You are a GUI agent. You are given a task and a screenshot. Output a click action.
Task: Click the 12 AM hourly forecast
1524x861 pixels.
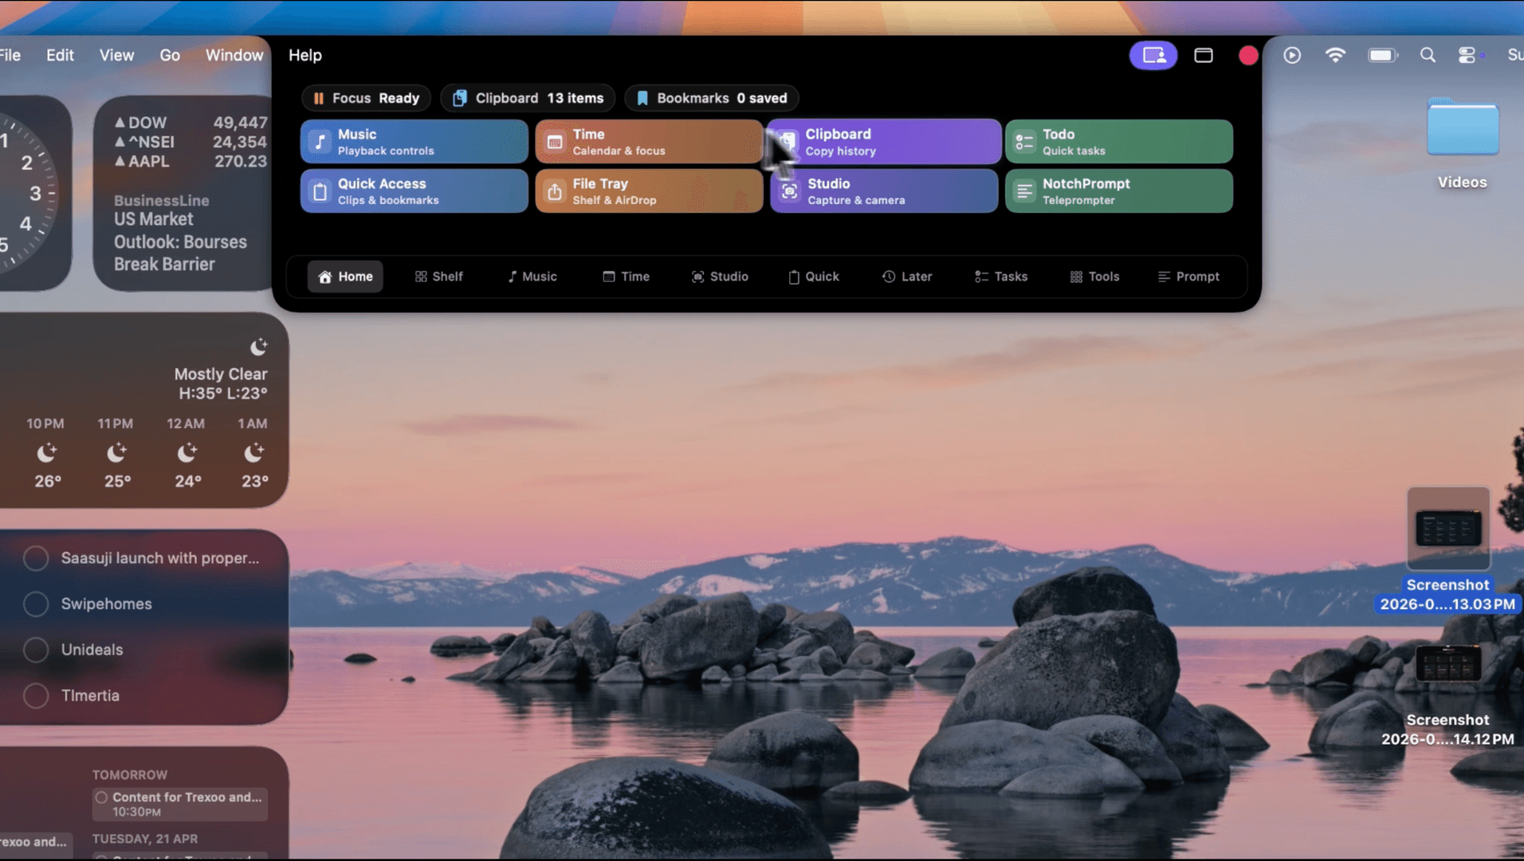tap(187, 452)
